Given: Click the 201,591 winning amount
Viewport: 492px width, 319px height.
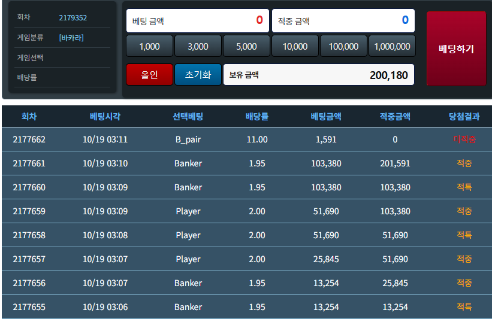Looking at the screenshot, I should [395, 163].
